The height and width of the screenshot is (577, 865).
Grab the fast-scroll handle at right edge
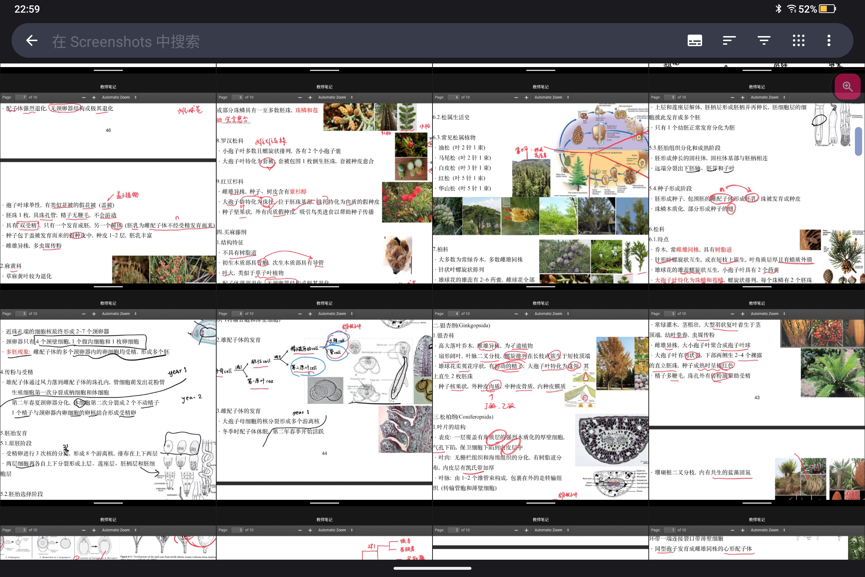(859, 141)
